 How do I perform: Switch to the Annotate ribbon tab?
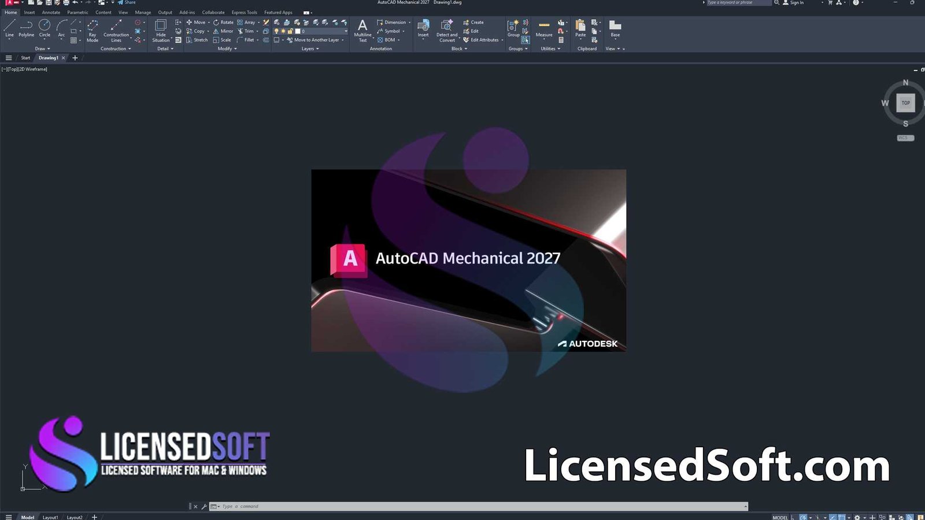[x=50, y=12]
